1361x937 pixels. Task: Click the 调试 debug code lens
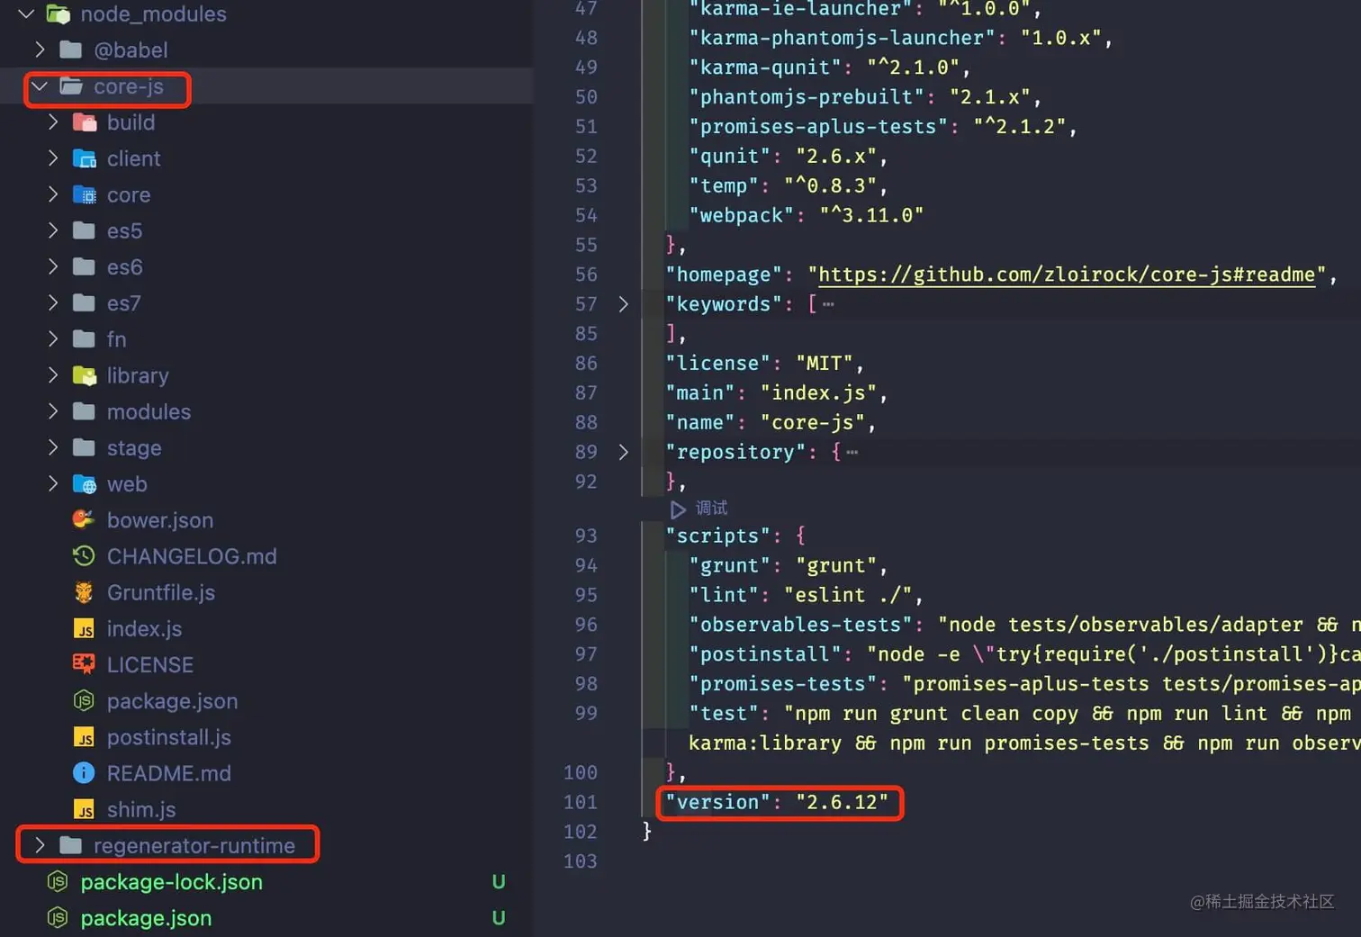(711, 509)
